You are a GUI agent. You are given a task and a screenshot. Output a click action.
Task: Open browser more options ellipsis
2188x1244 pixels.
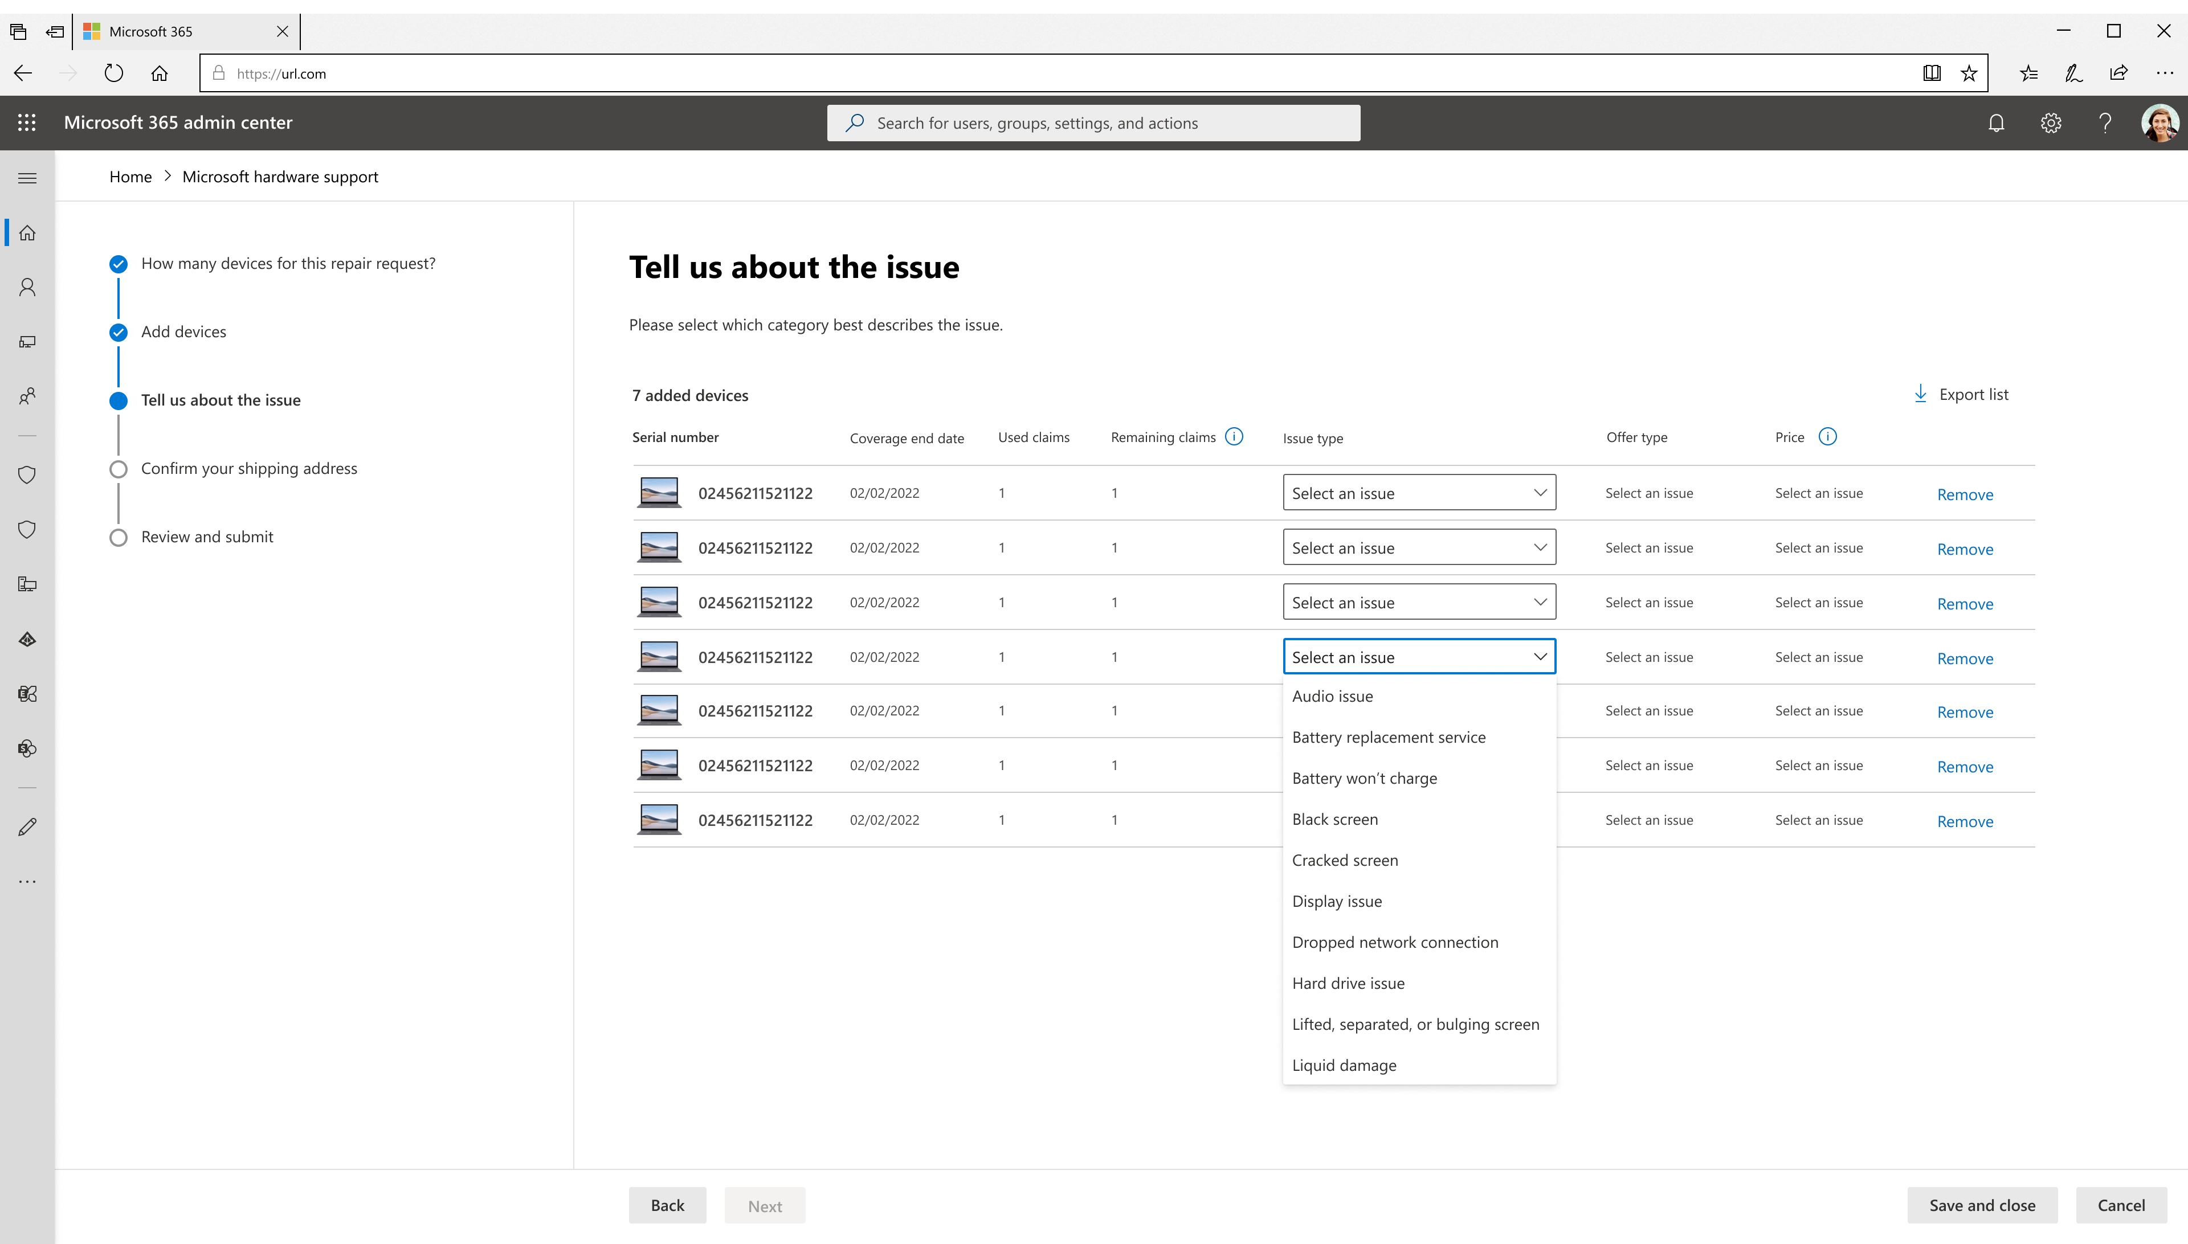(2165, 73)
